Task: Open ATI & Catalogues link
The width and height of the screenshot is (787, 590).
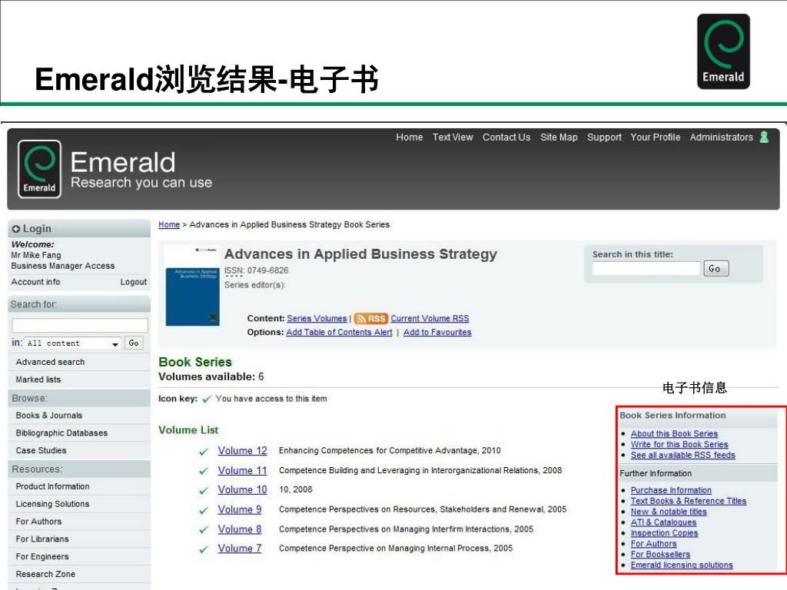Action: (x=663, y=522)
